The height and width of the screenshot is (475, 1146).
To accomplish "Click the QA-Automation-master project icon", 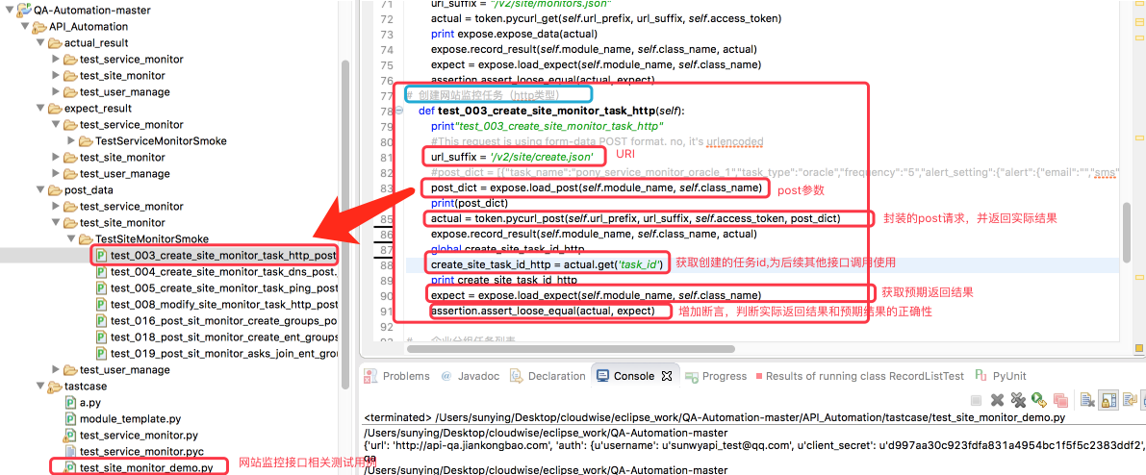I will [x=23, y=11].
